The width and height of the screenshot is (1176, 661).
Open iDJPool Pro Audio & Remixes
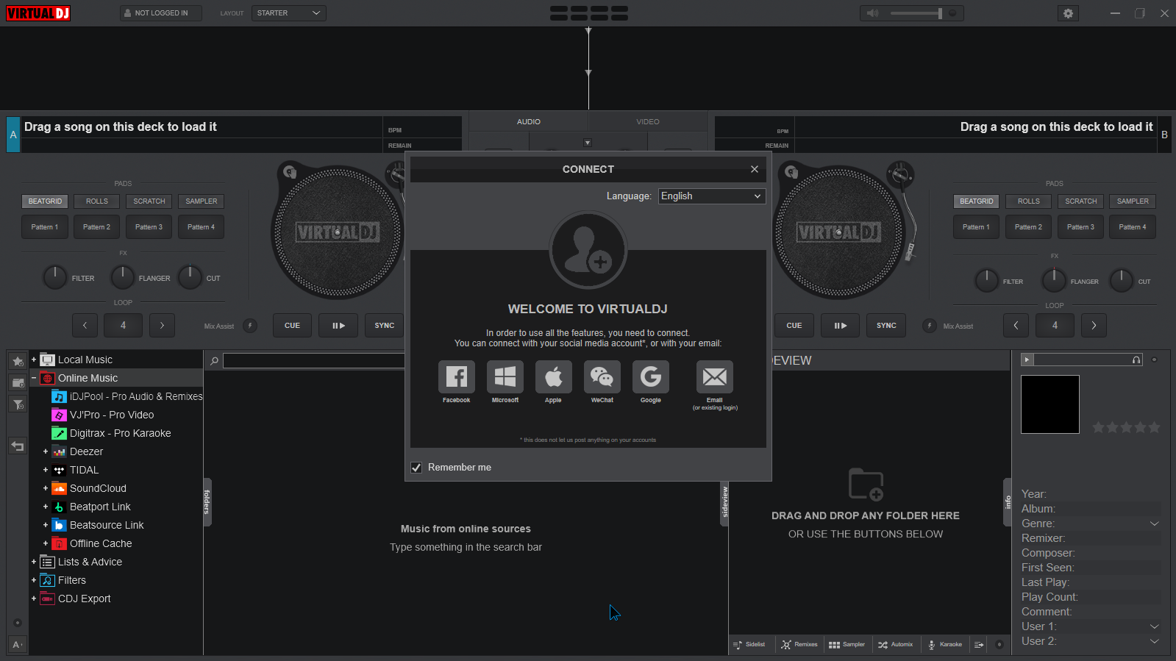point(128,396)
